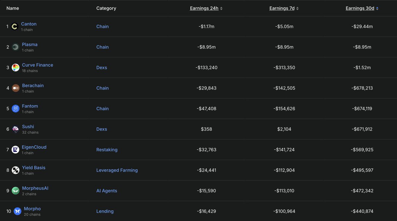The width and height of the screenshot is (397, 221).
Task: Open the Sushi protocol link
Action: (x=28, y=127)
